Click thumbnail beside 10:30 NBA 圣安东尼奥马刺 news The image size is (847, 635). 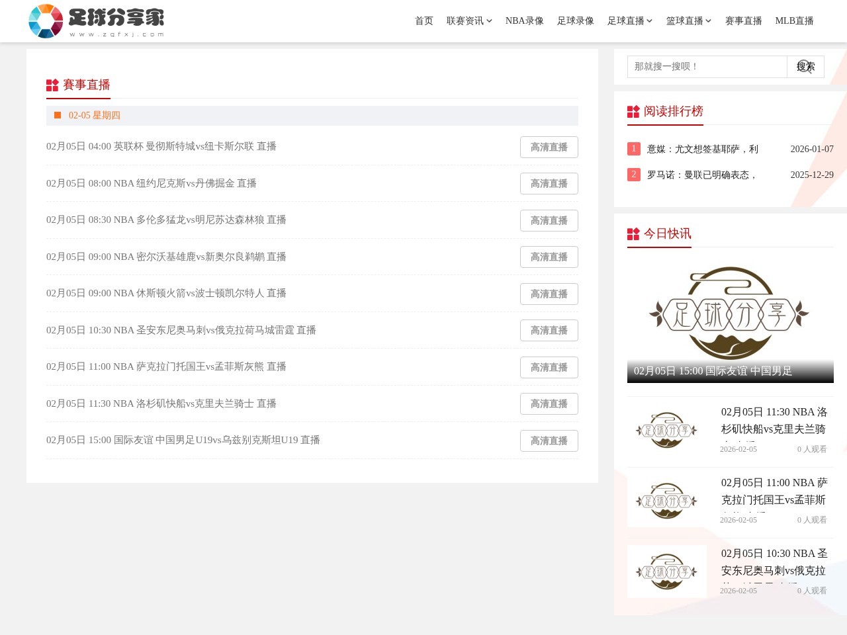pyautogui.click(x=667, y=571)
